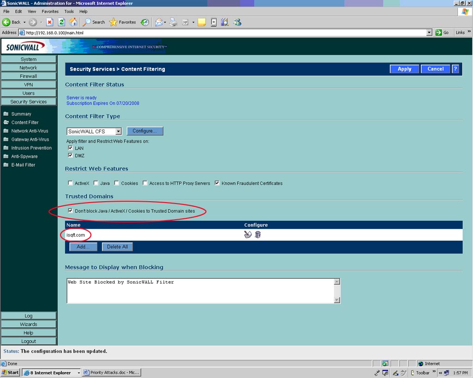The image size is (473, 378).
Task: Click the popup blocker icon in the status bar
Action: coord(385,364)
